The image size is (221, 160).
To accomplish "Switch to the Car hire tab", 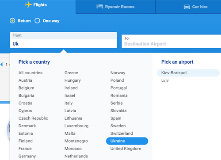I will click(x=189, y=7).
